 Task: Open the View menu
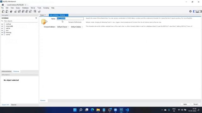(x=12, y=8)
